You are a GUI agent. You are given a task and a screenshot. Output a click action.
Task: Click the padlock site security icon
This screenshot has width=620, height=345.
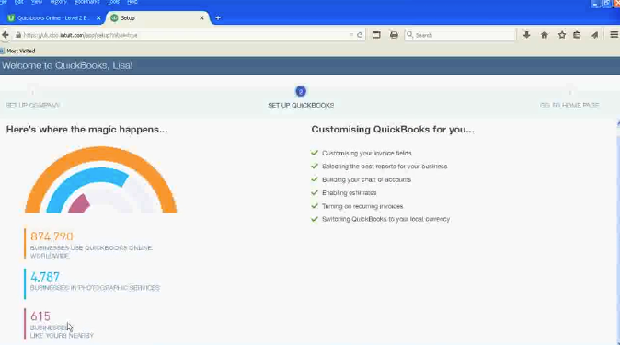(18, 35)
